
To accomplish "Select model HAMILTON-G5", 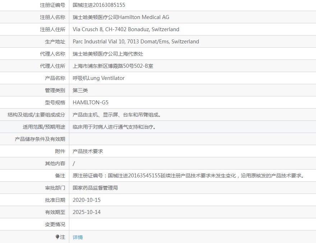I will pyautogui.click(x=90, y=103).
